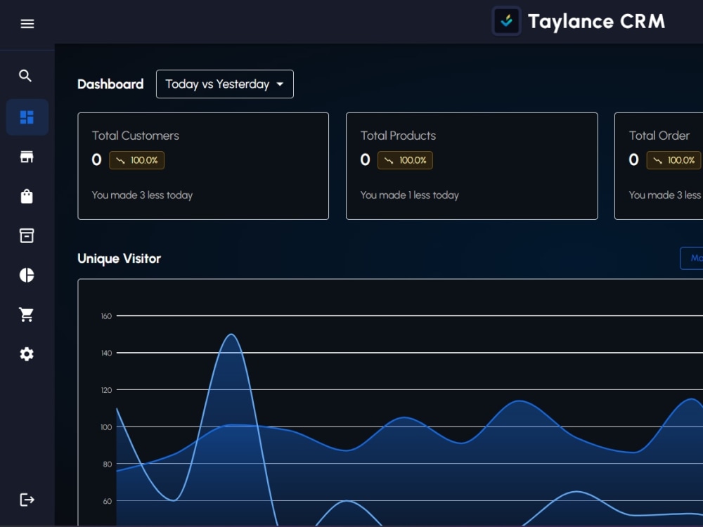Open the archive box icon
This screenshot has height=527, width=703.
point(27,235)
